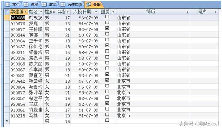Uncheck 团员 checkbox for 王蕊
This screenshot has height=128, width=222.
coord(107,103)
